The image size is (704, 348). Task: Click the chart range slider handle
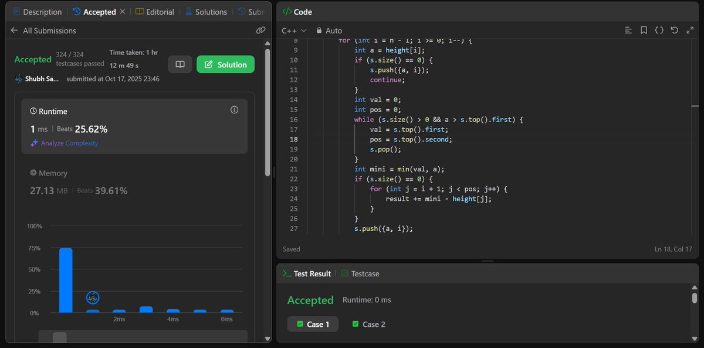tap(59, 337)
